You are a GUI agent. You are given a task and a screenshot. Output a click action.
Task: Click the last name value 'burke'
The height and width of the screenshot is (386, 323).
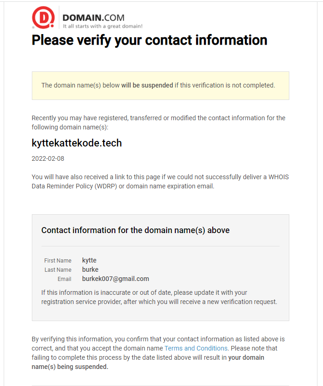click(90, 269)
